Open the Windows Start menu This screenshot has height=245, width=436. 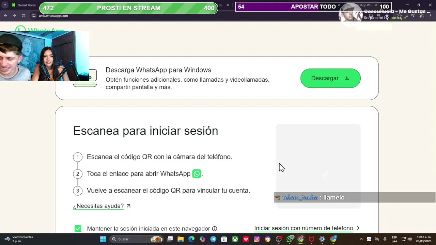[103, 239]
